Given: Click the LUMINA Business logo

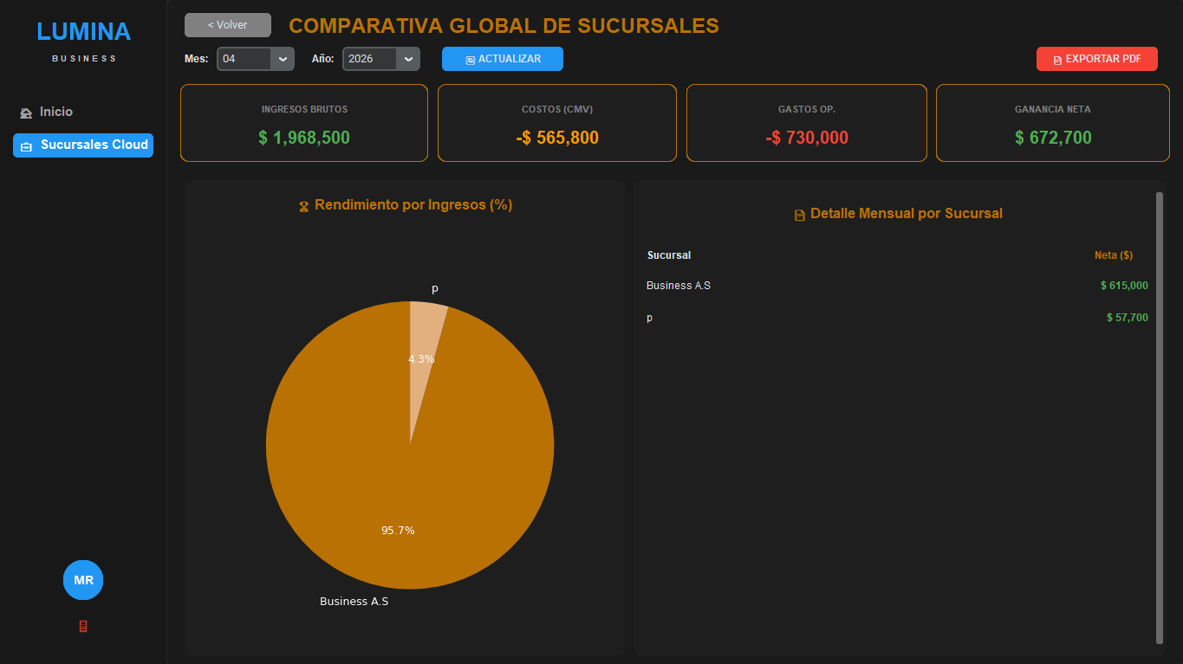Looking at the screenshot, I should pyautogui.click(x=82, y=38).
